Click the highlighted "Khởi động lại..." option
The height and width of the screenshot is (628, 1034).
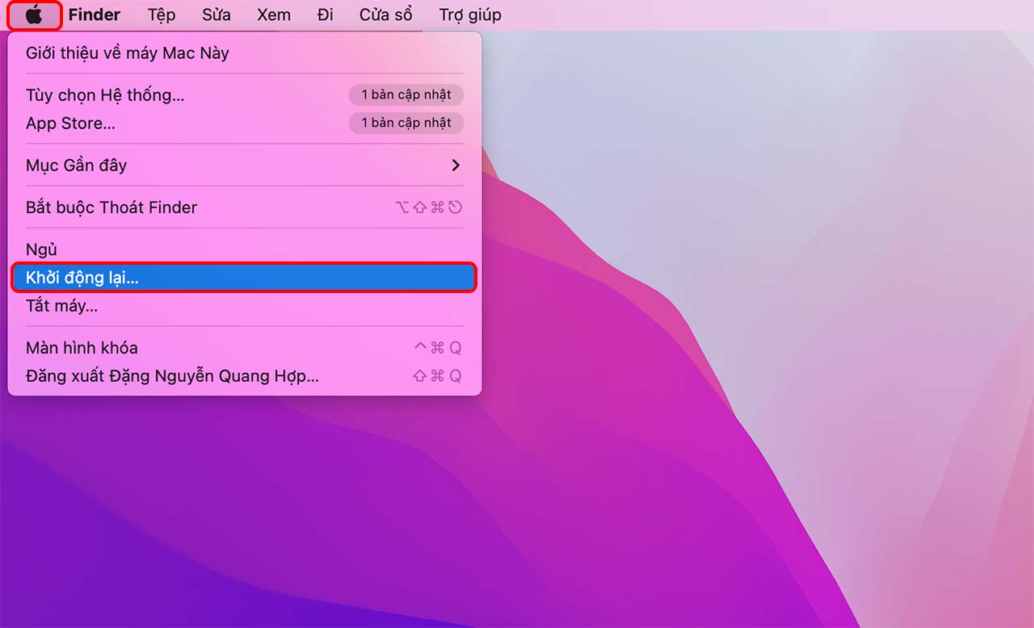[x=81, y=277]
